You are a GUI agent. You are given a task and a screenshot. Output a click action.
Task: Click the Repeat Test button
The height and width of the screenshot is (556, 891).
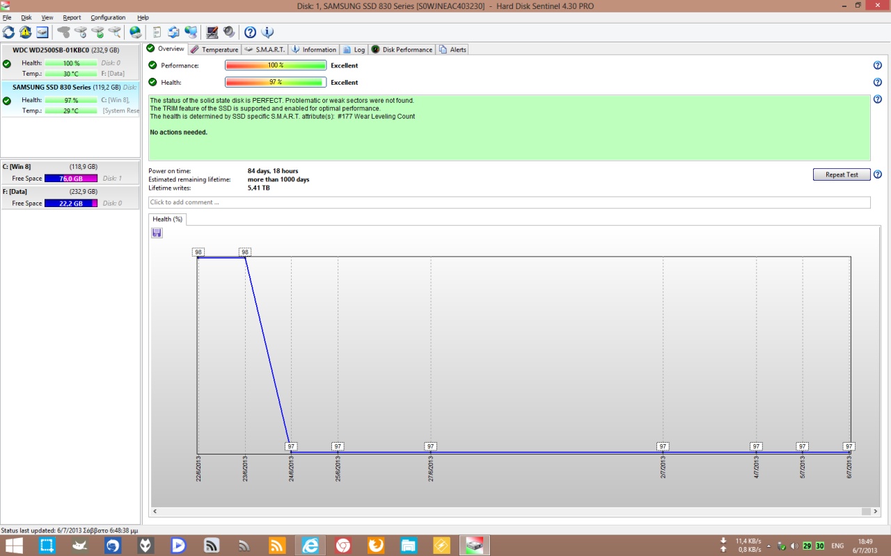click(x=842, y=174)
